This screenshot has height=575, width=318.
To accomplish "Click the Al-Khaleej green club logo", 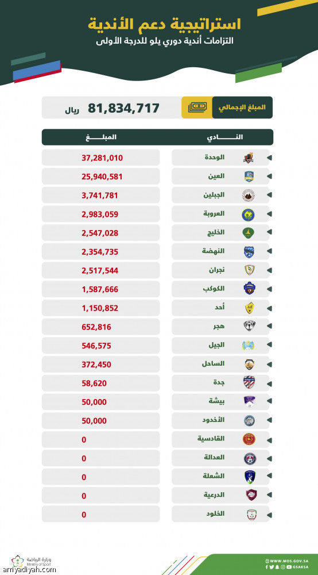I will click(249, 233).
